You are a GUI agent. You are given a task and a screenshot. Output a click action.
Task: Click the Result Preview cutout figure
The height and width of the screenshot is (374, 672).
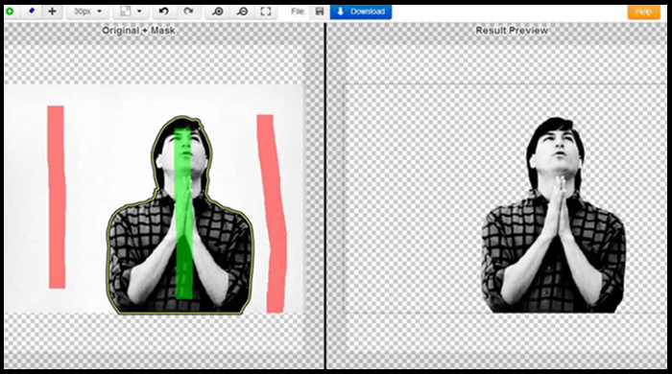(554, 215)
